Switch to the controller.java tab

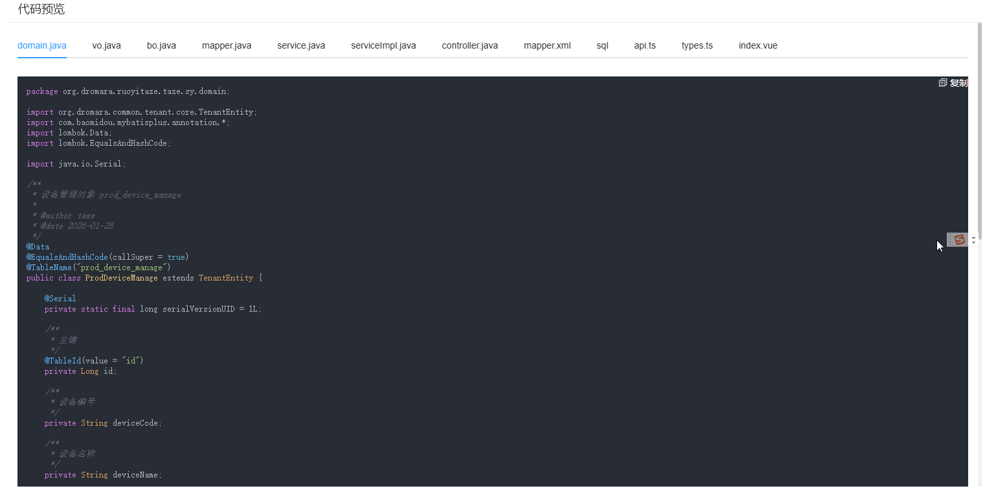(x=470, y=46)
